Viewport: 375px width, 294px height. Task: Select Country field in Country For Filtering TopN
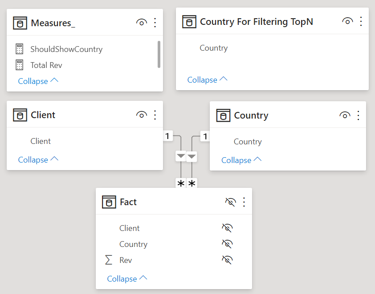(x=214, y=48)
